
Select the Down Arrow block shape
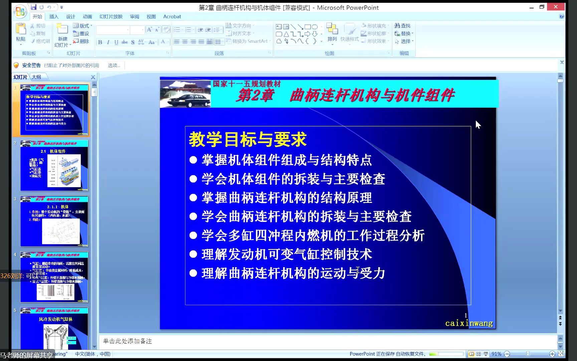click(315, 34)
